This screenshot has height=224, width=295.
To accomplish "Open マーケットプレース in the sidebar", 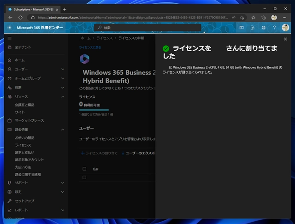I will [x=29, y=121].
